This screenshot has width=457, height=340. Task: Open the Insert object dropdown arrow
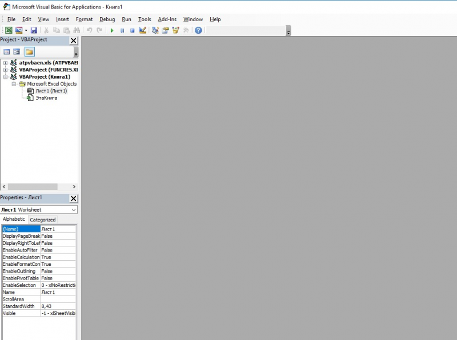(x=26, y=30)
